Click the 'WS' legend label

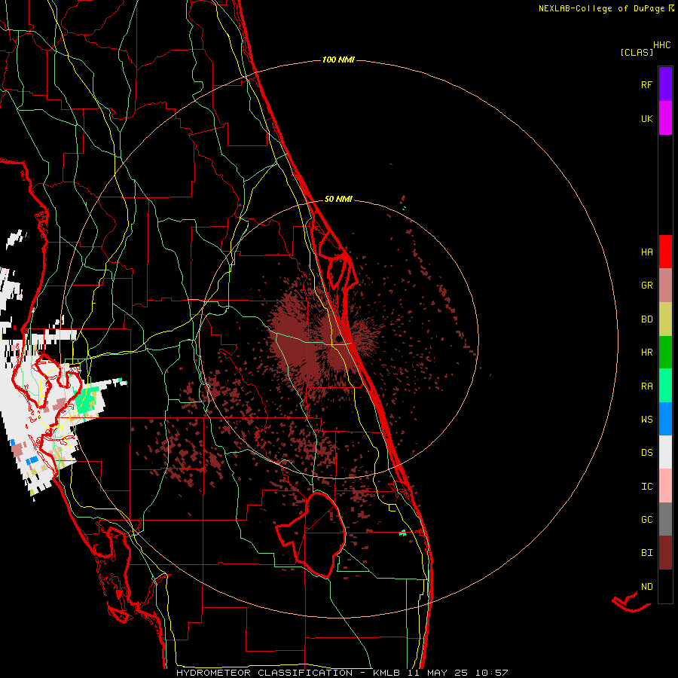click(x=646, y=420)
